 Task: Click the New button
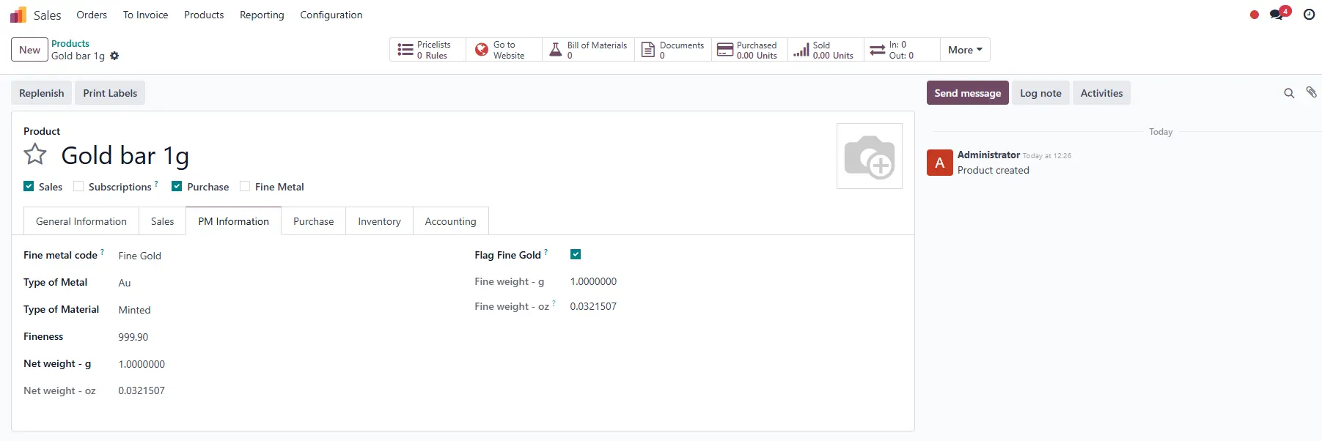click(29, 50)
